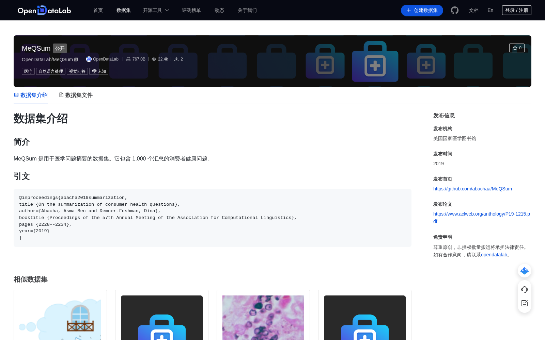Open the github.com/abachaa/MeQSum homepage link

[472, 189]
